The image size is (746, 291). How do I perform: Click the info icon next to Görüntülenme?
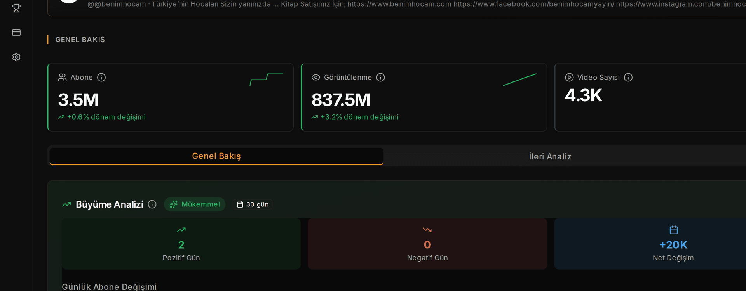(x=381, y=78)
